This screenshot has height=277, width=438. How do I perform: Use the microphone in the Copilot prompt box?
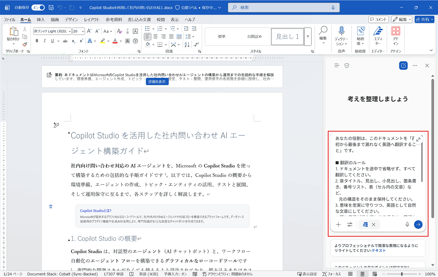click(407, 225)
